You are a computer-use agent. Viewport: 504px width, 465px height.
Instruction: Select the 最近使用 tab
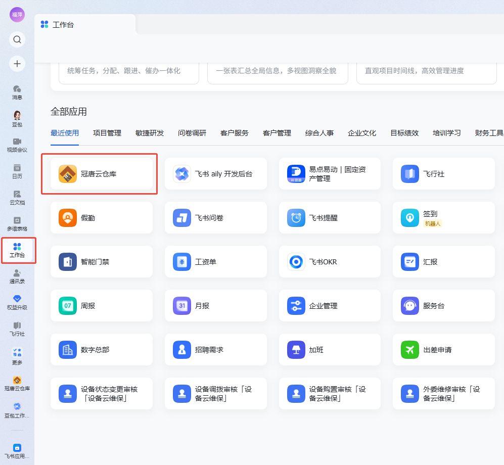click(65, 133)
